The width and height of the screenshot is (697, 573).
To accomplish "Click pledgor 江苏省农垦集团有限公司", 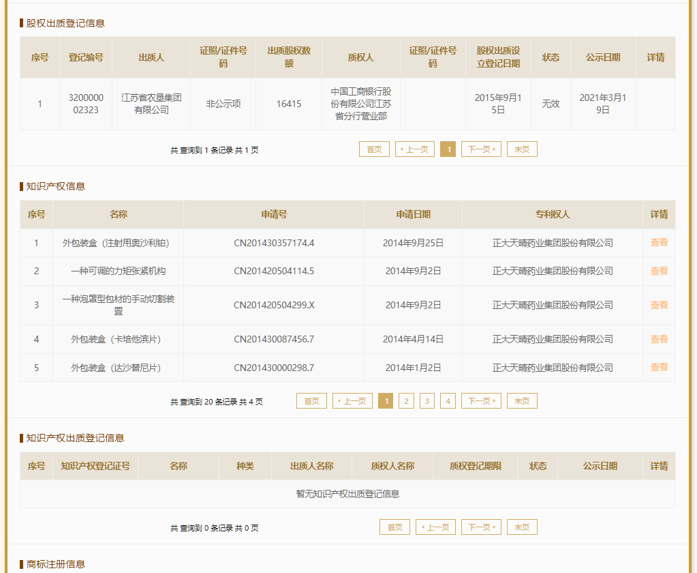I will [x=151, y=104].
